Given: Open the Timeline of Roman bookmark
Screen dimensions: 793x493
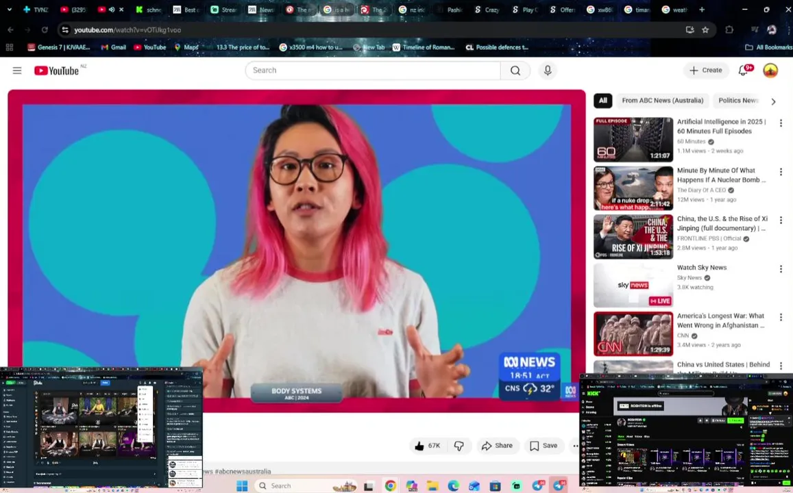Looking at the screenshot, I should pos(424,47).
